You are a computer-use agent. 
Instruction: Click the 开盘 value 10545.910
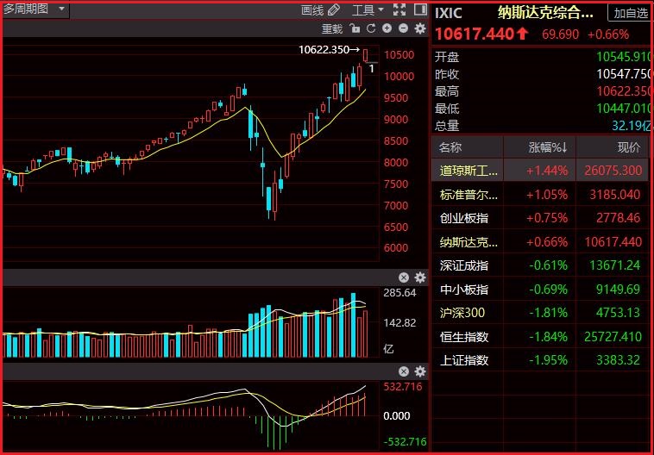point(623,57)
